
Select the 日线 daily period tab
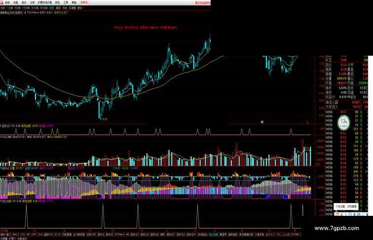point(51,8)
